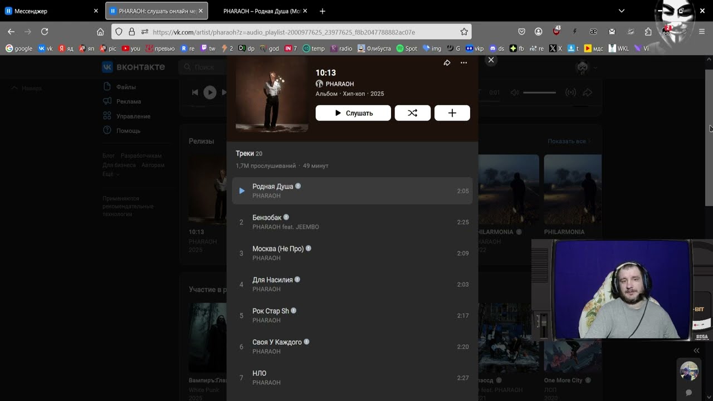Close the album playlist overlay
The width and height of the screenshot is (713, 401).
click(491, 60)
